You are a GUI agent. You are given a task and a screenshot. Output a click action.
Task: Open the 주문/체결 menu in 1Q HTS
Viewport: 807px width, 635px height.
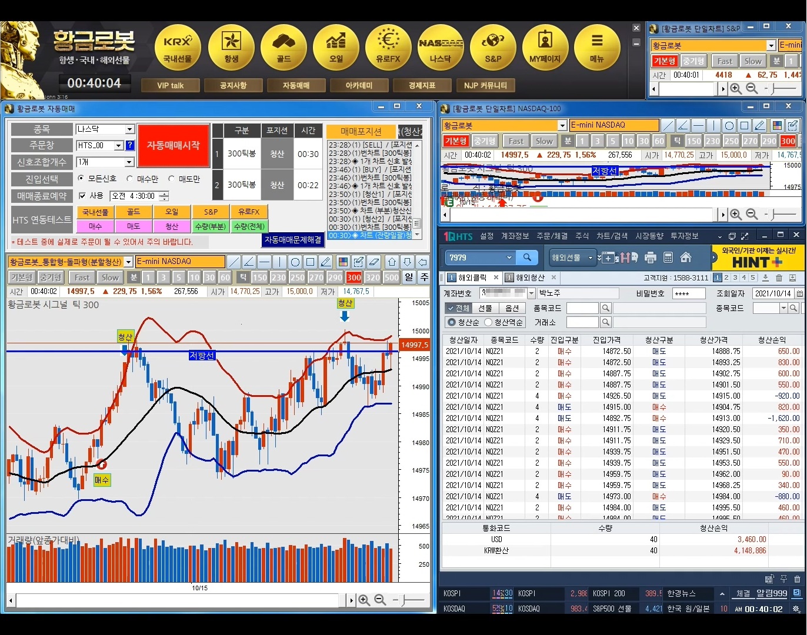[x=552, y=236]
